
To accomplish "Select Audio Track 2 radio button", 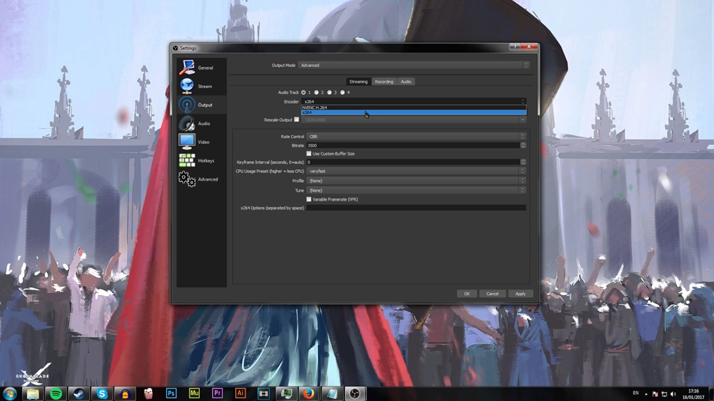I will [x=316, y=92].
